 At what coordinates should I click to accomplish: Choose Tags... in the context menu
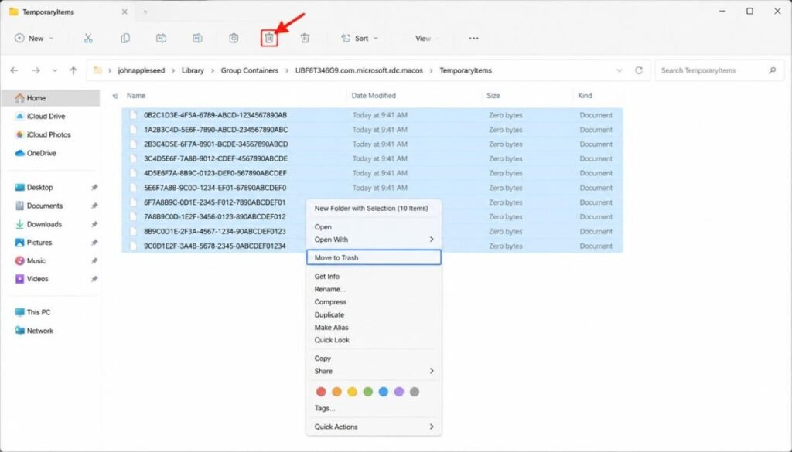[374, 408]
